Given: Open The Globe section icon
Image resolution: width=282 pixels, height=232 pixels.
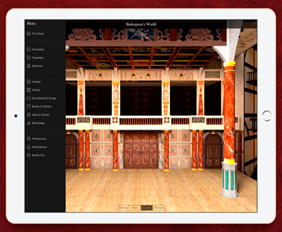Looking at the screenshot, I should pyautogui.click(x=29, y=33).
